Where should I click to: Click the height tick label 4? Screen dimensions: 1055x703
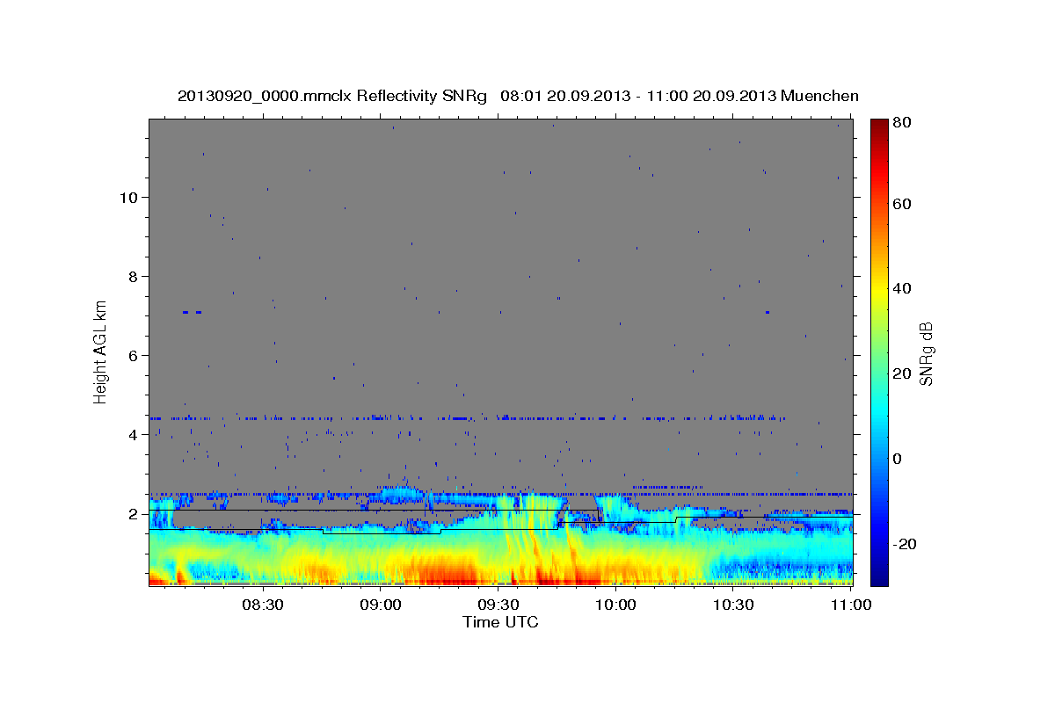tap(133, 435)
